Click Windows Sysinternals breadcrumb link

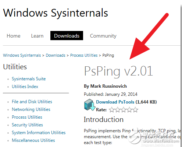click(x=22, y=55)
